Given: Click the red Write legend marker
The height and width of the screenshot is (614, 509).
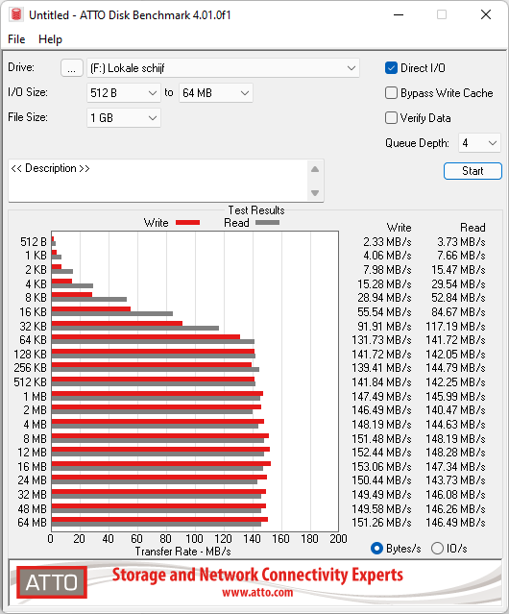Looking at the screenshot, I should pyautogui.click(x=188, y=222).
